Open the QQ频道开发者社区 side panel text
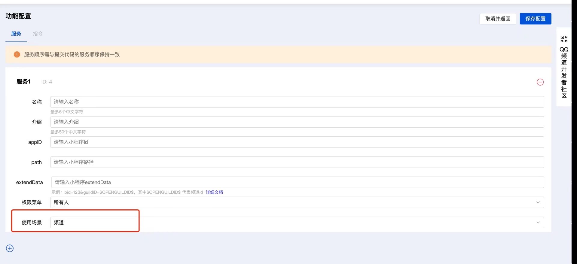The image size is (577, 264). click(x=564, y=73)
